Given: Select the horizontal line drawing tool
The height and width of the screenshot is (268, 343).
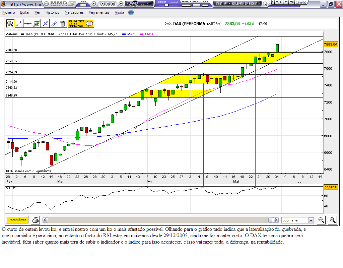Looking at the screenshot, I should pyautogui.click(x=28, y=23).
